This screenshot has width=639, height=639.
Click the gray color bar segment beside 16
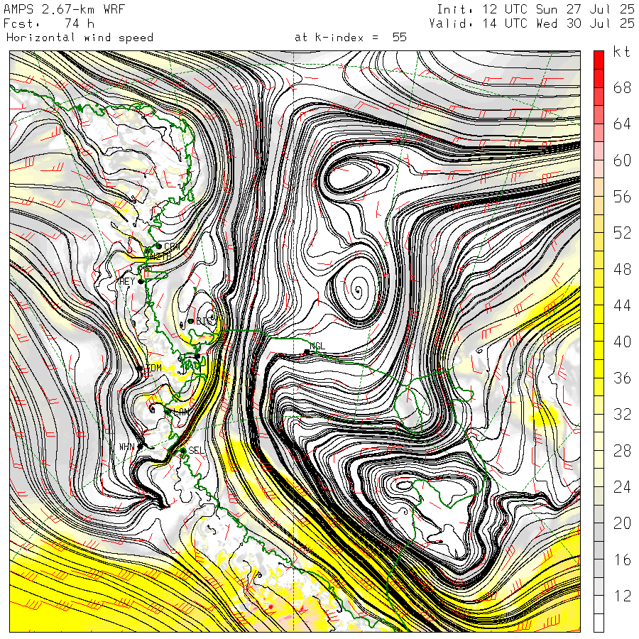coord(599,569)
